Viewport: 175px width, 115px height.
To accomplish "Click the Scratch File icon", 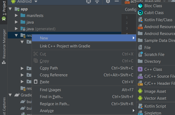I will coord(140,54).
